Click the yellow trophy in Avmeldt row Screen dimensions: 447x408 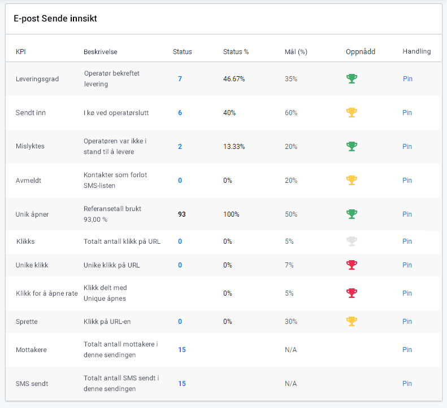point(351,180)
